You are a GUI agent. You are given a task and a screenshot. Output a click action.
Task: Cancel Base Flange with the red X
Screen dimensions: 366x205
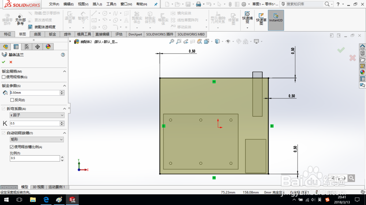coord(11,62)
